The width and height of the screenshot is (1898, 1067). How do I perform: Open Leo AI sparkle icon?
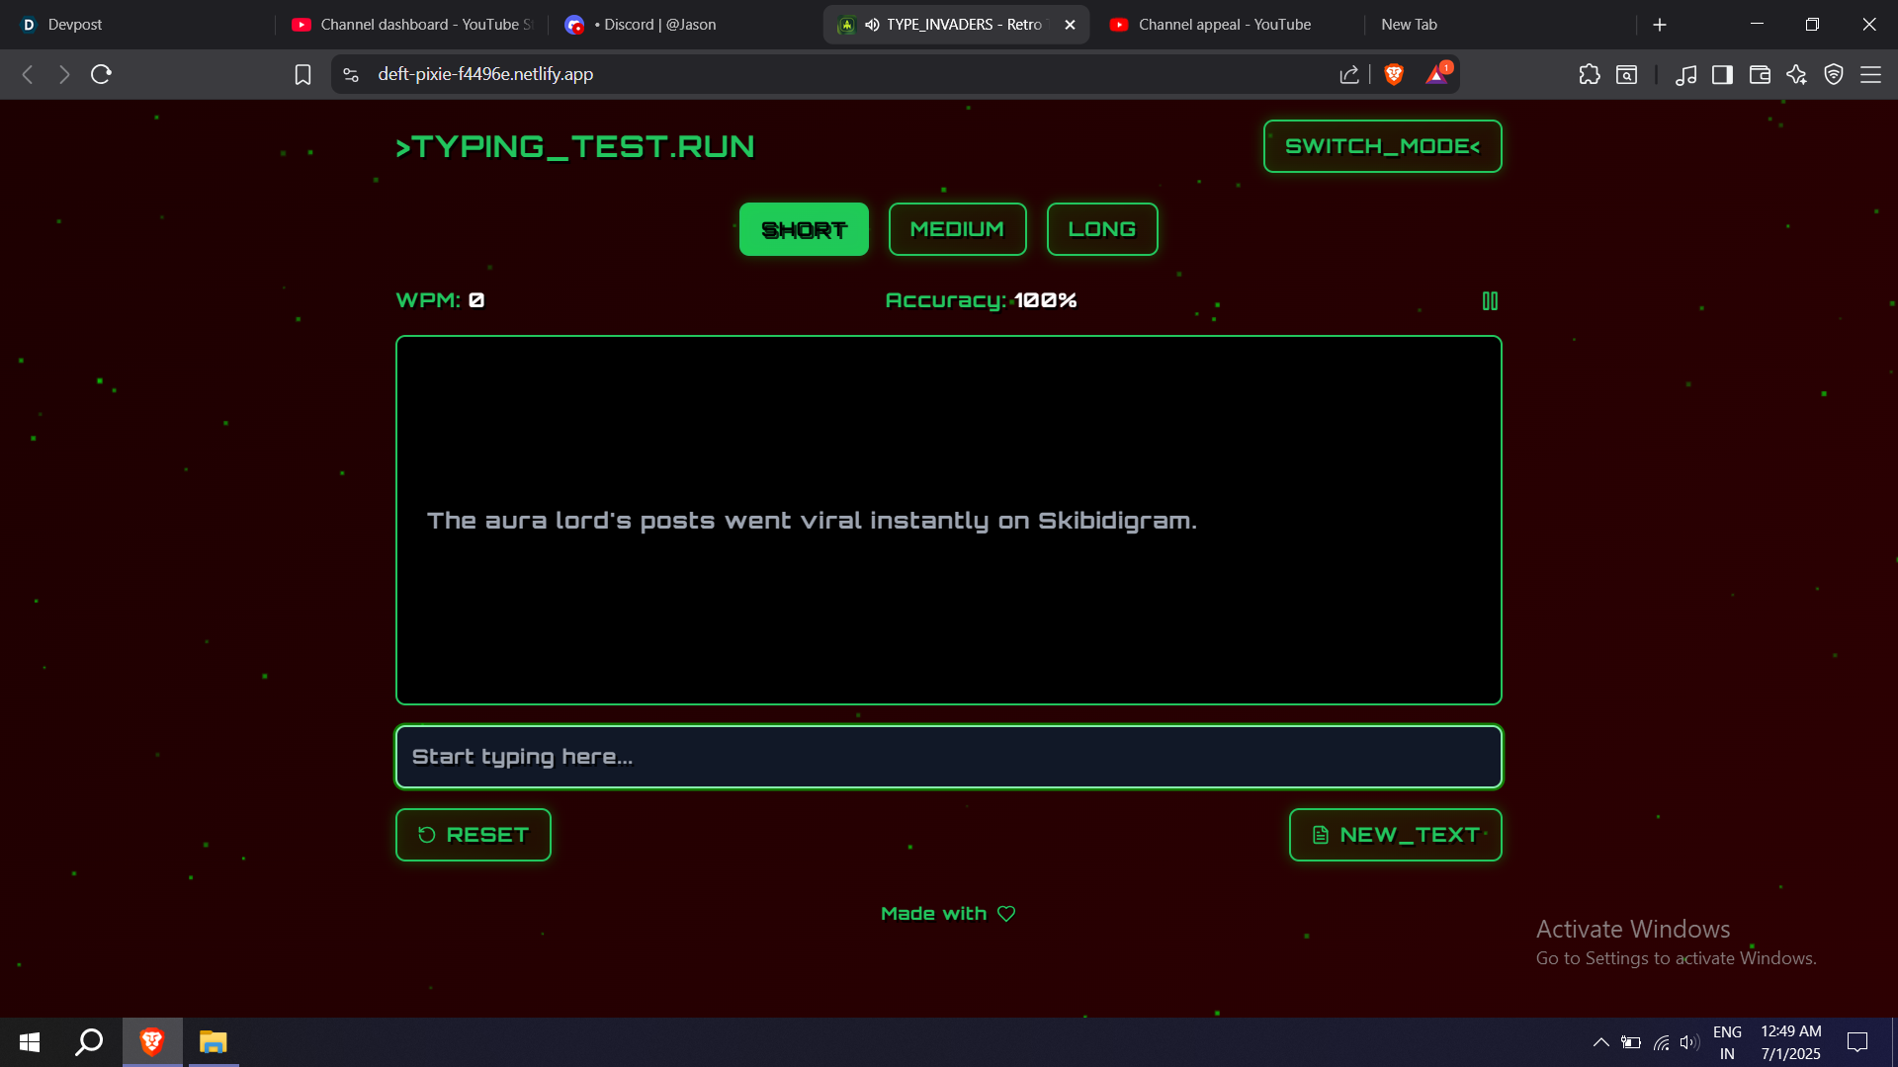click(1796, 74)
